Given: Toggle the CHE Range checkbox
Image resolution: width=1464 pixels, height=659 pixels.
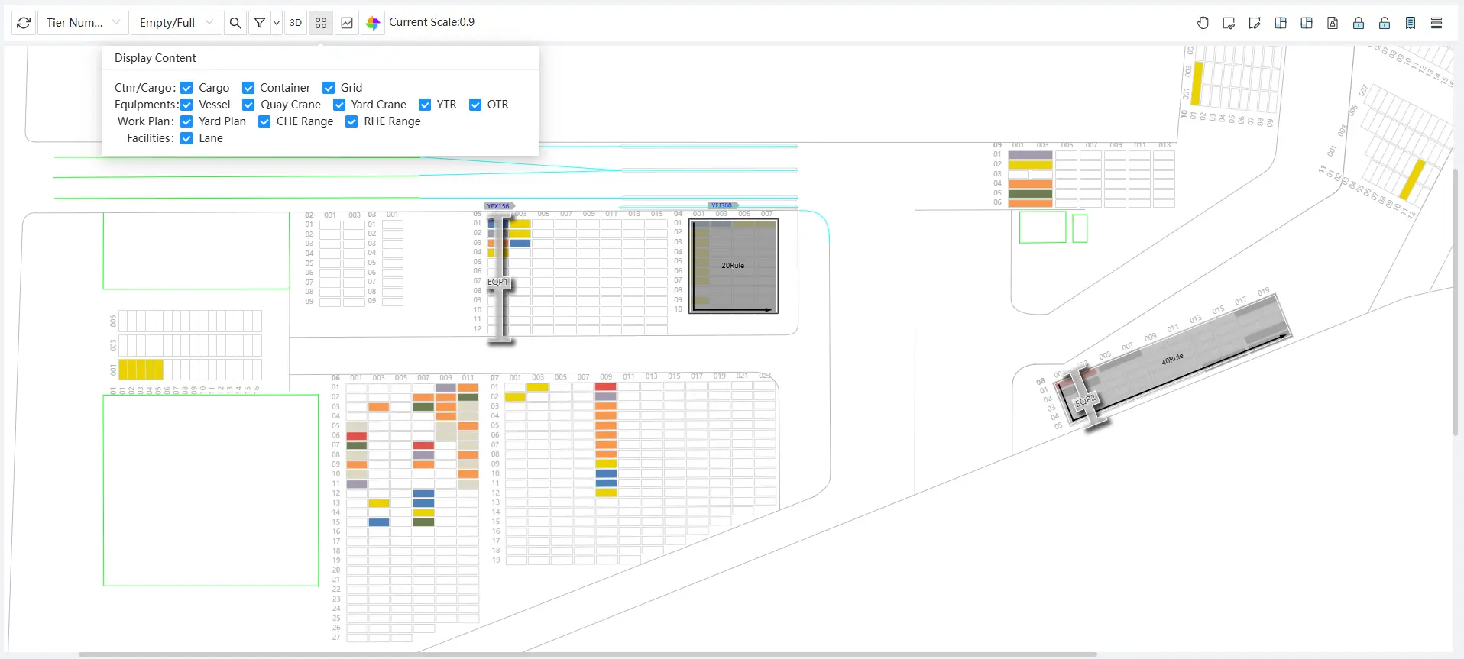Looking at the screenshot, I should 264,121.
